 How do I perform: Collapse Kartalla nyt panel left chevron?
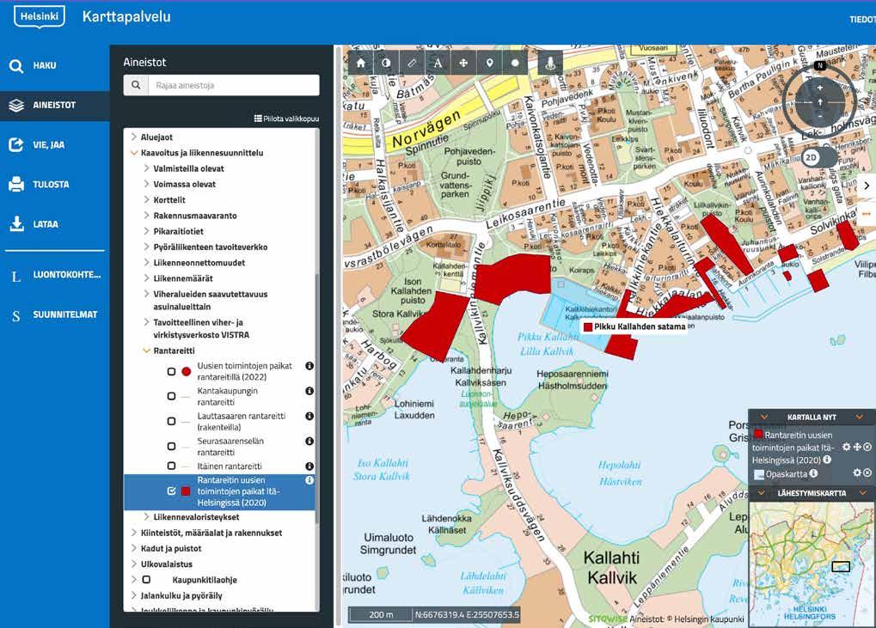click(x=763, y=417)
